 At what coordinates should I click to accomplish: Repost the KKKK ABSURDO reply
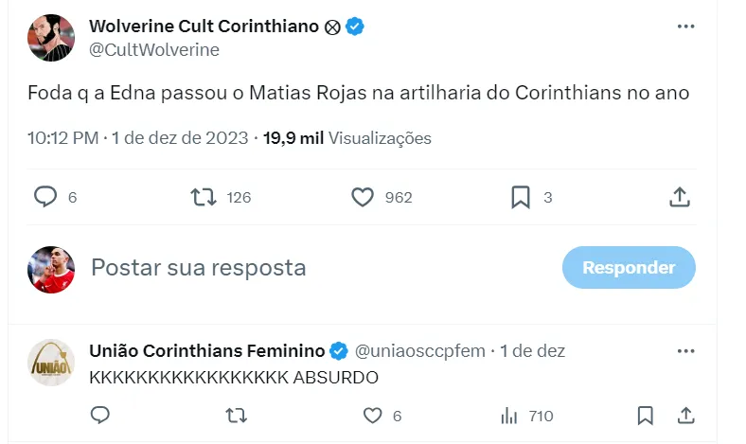click(238, 416)
